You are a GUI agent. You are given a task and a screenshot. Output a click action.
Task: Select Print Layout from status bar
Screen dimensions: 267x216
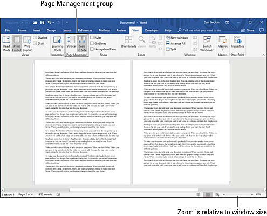pyautogui.click(x=208, y=194)
